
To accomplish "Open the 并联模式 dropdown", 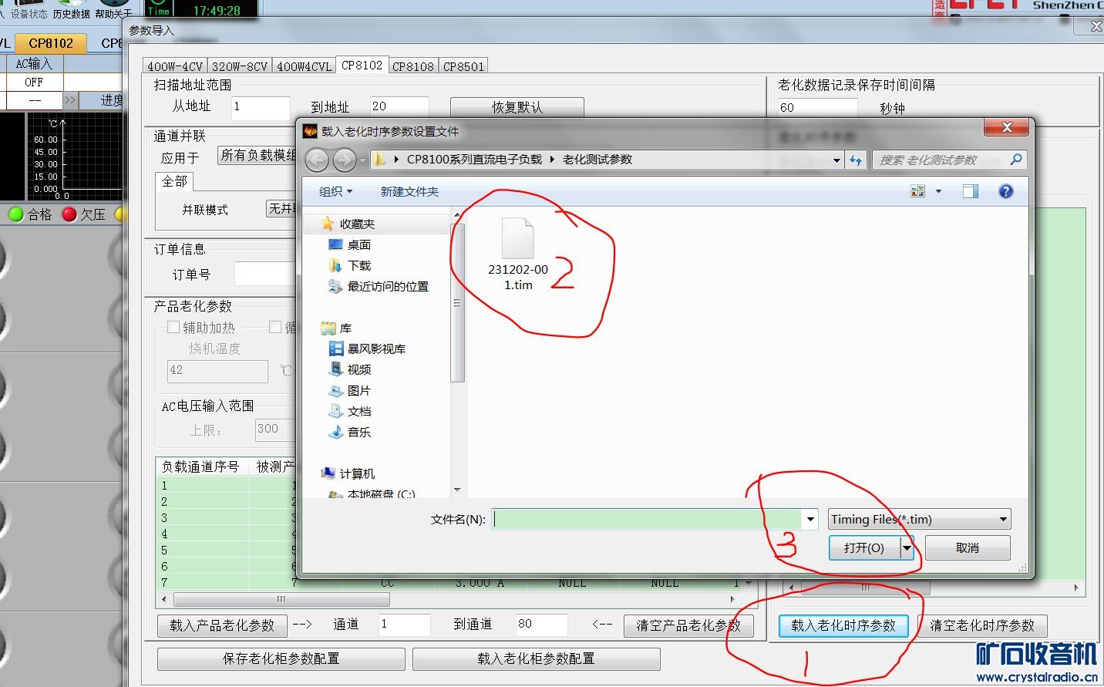I will [281, 208].
